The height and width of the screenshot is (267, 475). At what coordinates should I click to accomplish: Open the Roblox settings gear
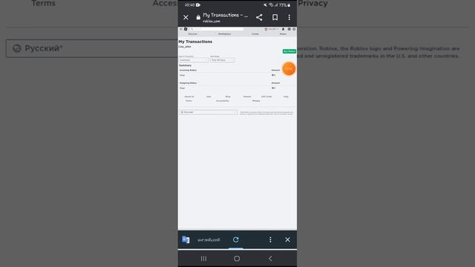pos(294,29)
